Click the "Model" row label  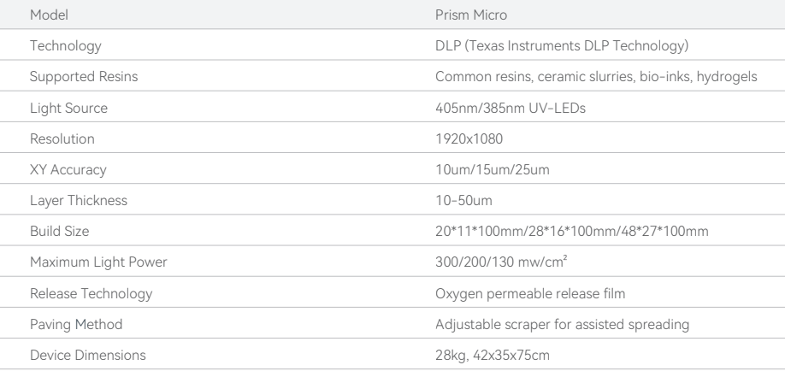point(46,15)
